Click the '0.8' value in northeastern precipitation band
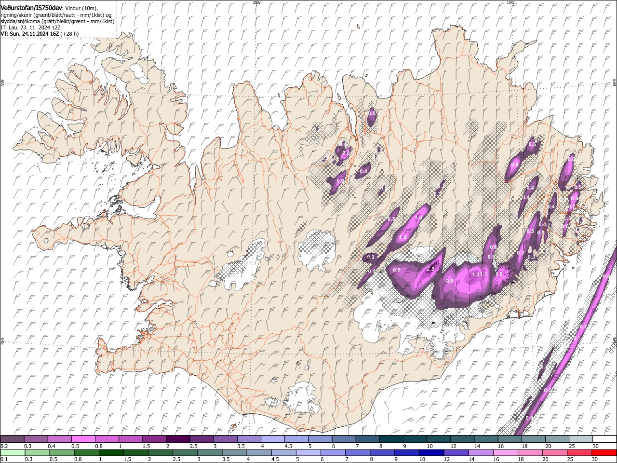This screenshot has height=463, width=617. 515,164
